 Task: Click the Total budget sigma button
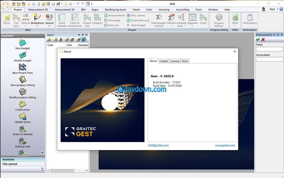[x=136, y=25]
